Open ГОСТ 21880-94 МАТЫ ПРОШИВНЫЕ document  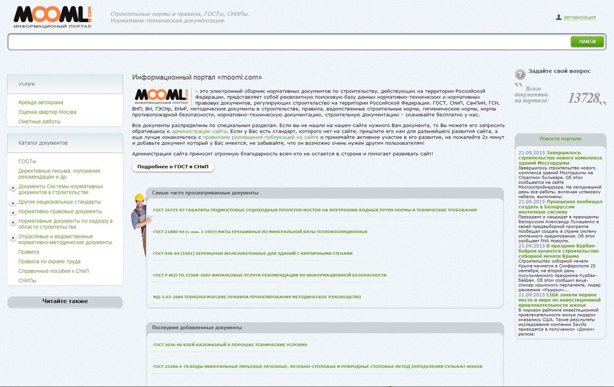pyautogui.click(x=260, y=232)
